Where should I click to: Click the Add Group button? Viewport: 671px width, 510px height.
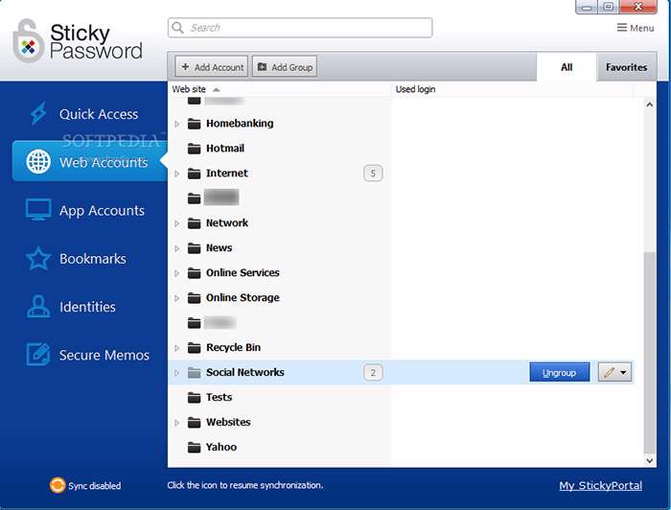(285, 67)
